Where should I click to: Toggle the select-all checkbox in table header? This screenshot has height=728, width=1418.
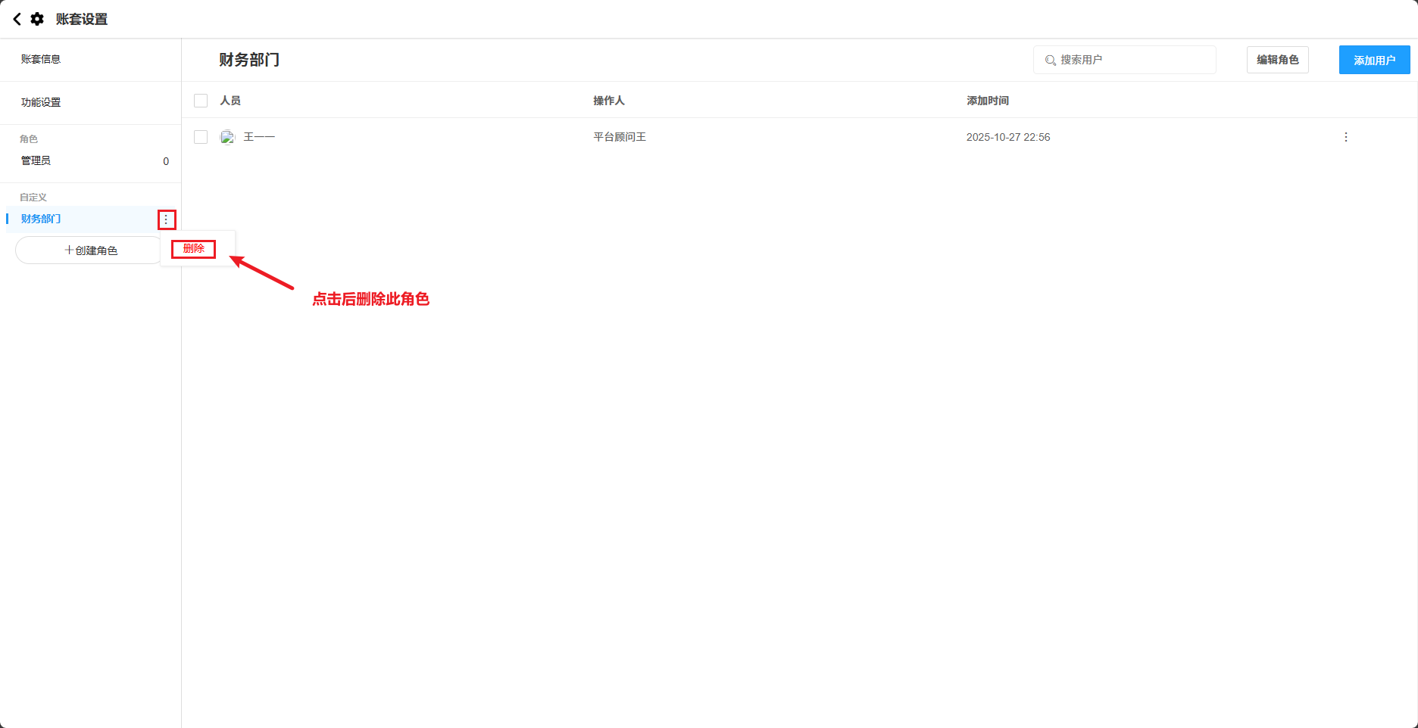(x=201, y=101)
